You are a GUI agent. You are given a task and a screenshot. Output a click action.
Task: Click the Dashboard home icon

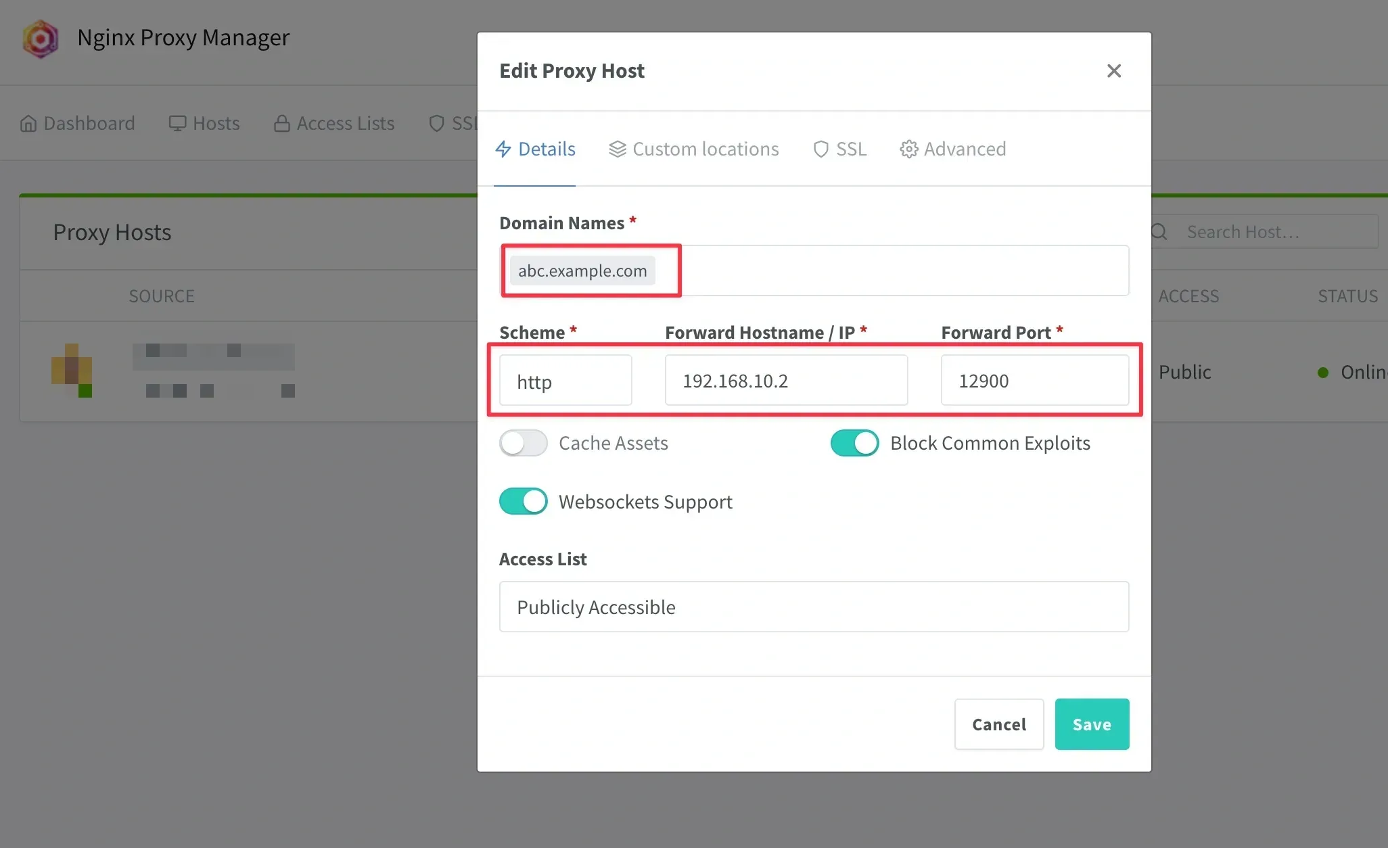(28, 123)
